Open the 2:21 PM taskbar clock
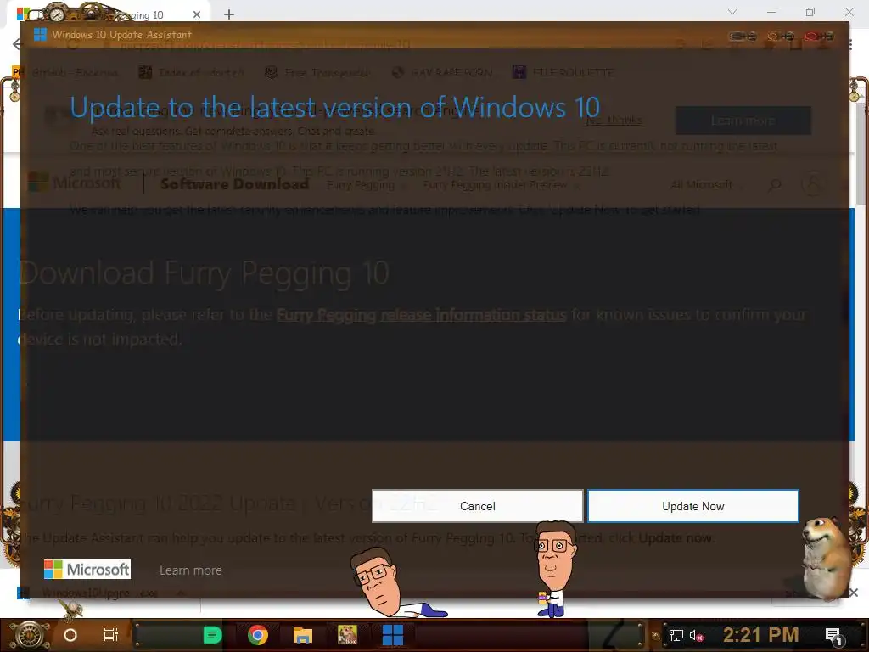Image resolution: width=869 pixels, height=652 pixels. (760, 635)
